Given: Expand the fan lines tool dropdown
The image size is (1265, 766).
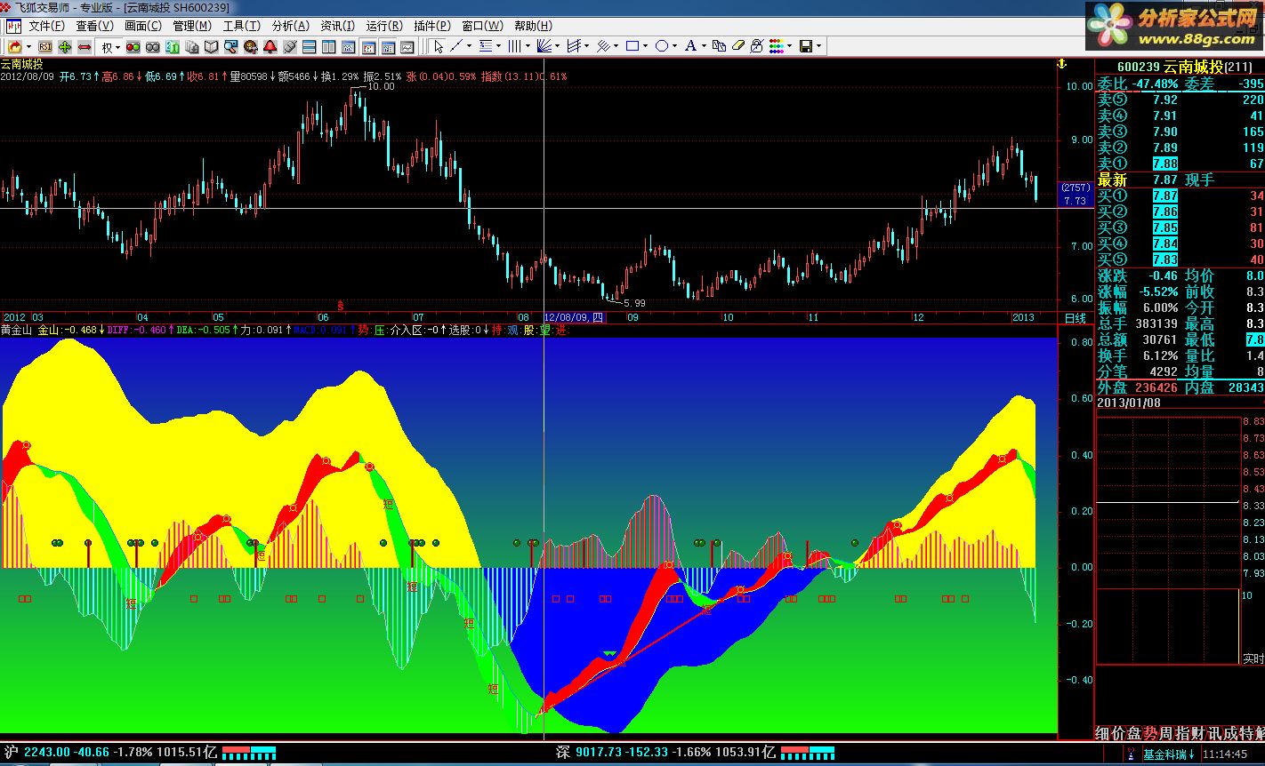Looking at the screenshot, I should [x=557, y=46].
